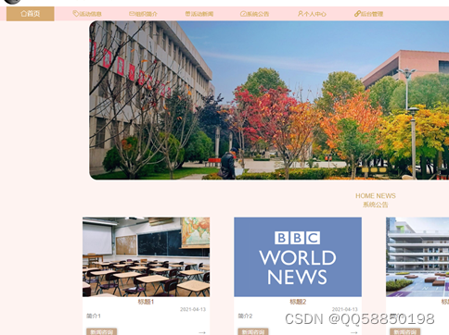Click the 2021-04-13 date on 标题1 card
Screen dimensions: 449x335
[x=193, y=309]
